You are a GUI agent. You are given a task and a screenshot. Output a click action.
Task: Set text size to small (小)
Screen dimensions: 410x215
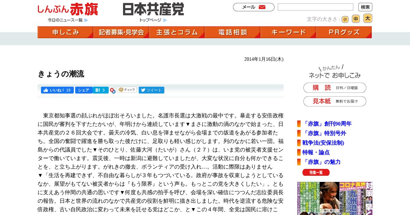(x=345, y=19)
